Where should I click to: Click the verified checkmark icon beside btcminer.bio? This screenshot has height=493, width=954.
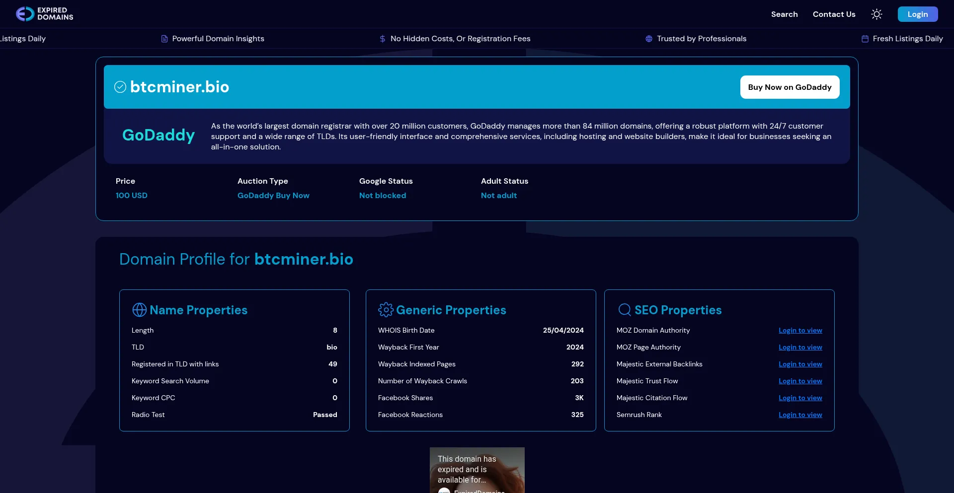(120, 87)
